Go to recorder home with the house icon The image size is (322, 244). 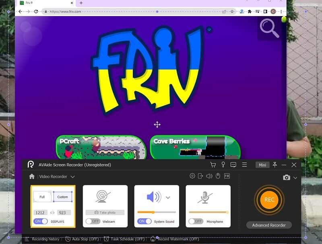[x=32, y=176]
